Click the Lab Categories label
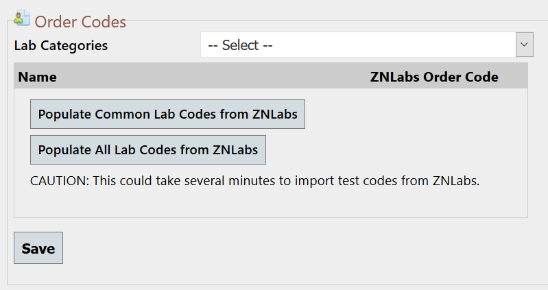 click(x=61, y=45)
